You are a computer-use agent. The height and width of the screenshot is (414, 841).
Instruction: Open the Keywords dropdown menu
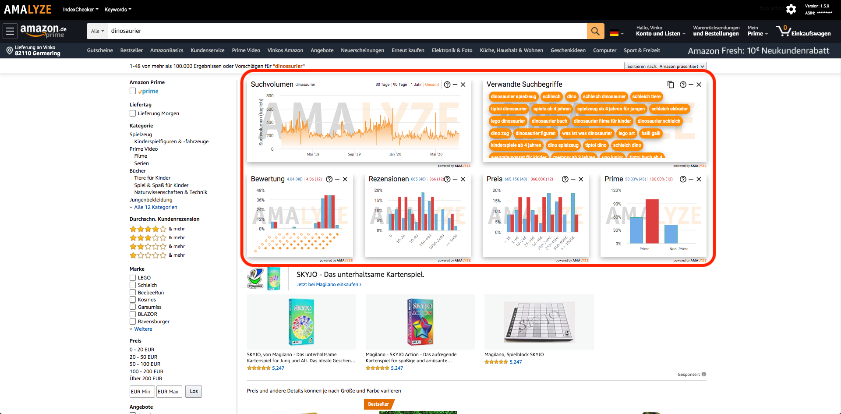tap(118, 9)
